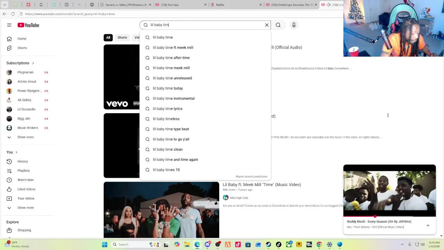This screenshot has height=250, width=444.
Task: Pick suggestion "lil baby time type beat"
Action: [x=205, y=129]
